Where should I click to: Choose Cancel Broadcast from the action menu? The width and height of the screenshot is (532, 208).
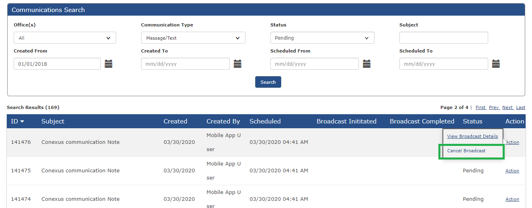tap(466, 151)
